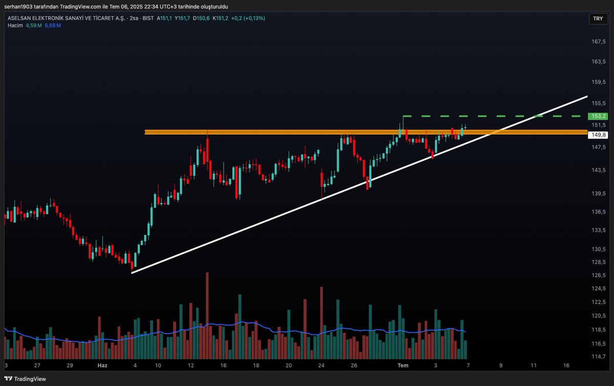Click the 159,5 price axis label

[598, 82]
